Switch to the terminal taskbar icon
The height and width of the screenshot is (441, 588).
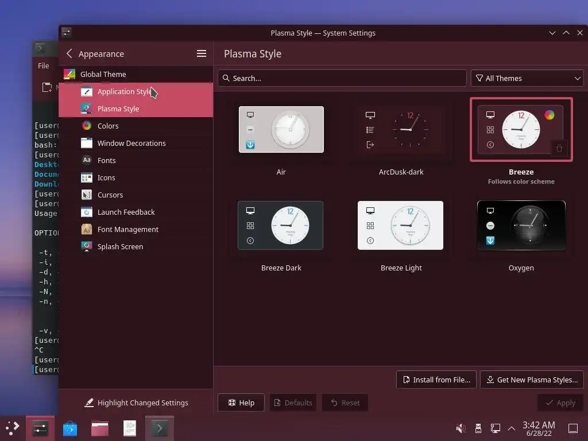pyautogui.click(x=160, y=428)
